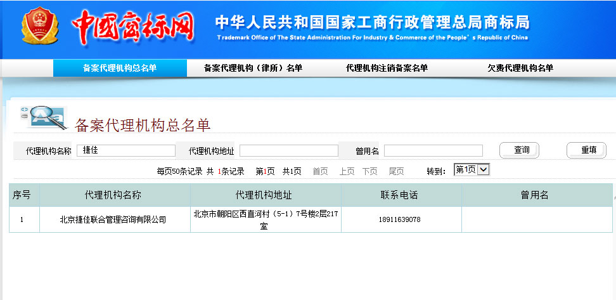Go to the 欠费代理机构名单 tab

pos(520,68)
